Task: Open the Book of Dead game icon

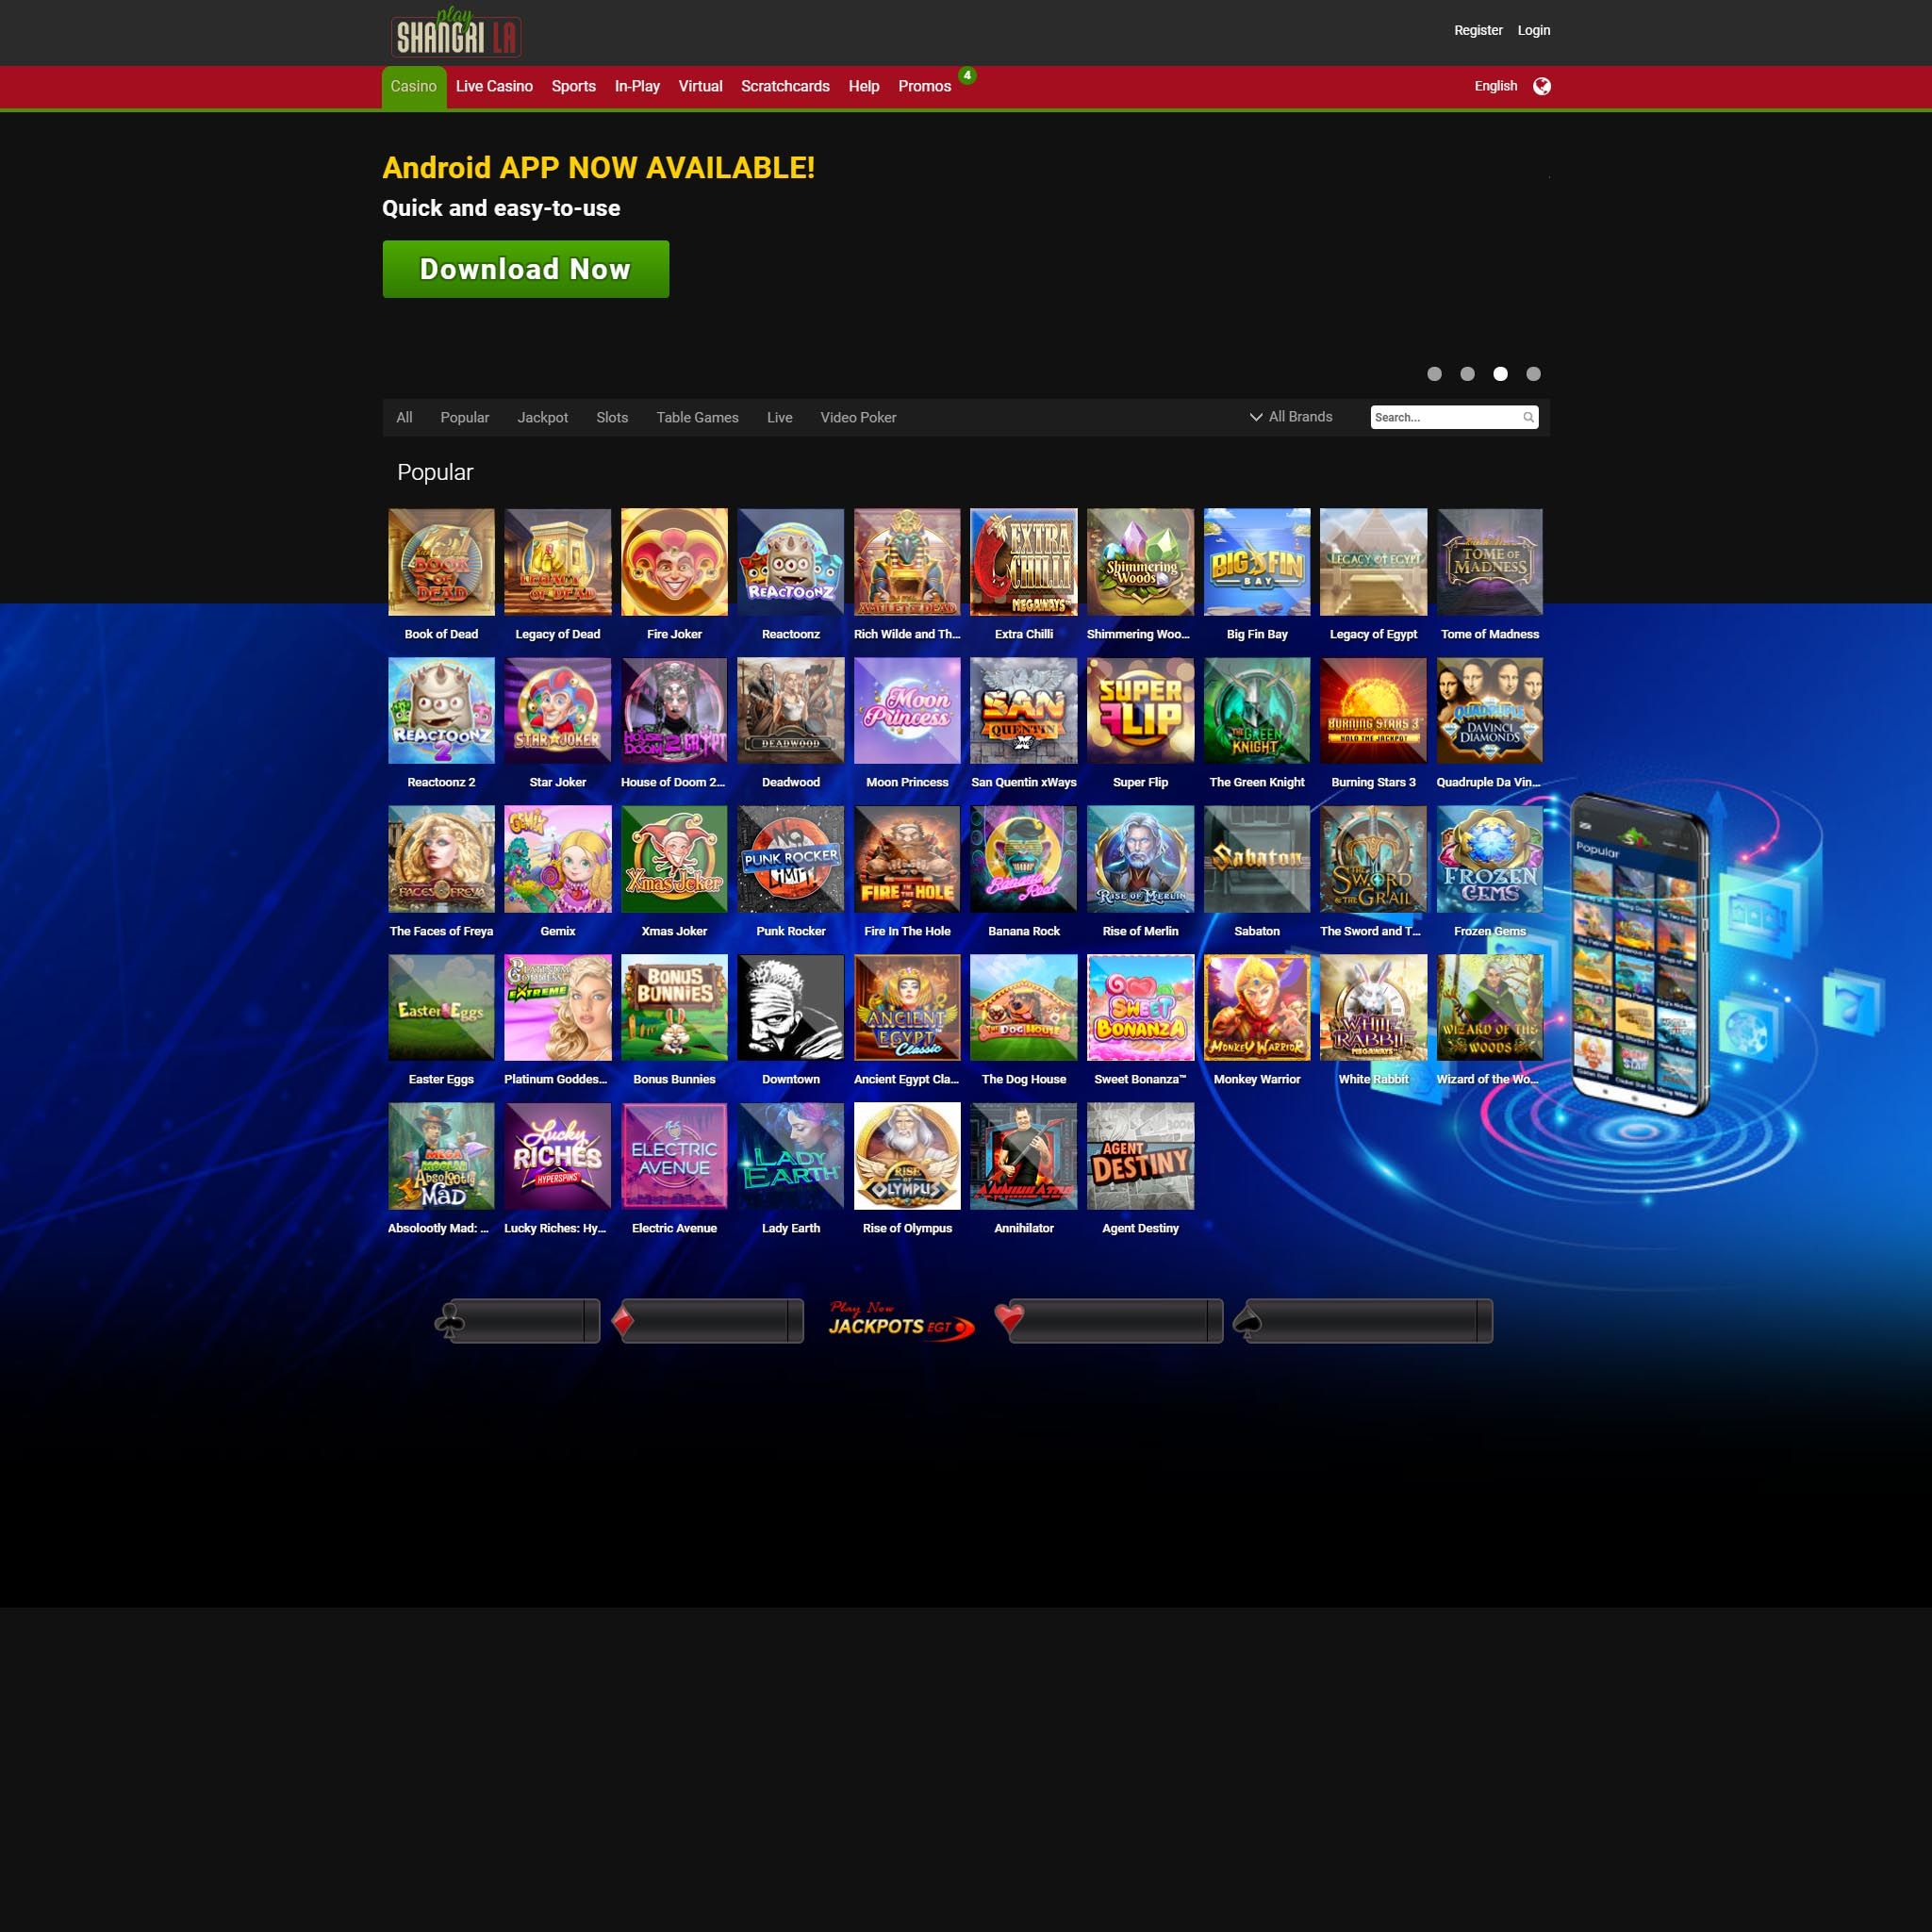Action: 441,561
